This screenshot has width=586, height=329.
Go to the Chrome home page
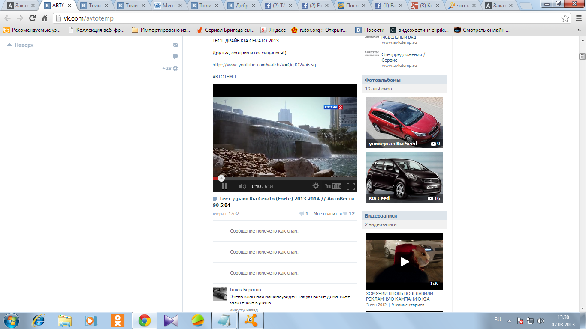(45, 18)
